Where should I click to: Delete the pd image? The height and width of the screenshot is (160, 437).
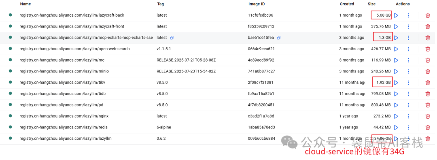pyautogui.click(x=428, y=105)
